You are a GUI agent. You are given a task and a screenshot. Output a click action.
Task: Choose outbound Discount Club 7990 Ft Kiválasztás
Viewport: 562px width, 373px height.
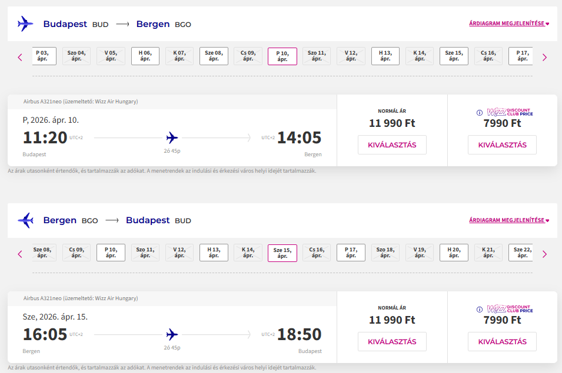502,145
